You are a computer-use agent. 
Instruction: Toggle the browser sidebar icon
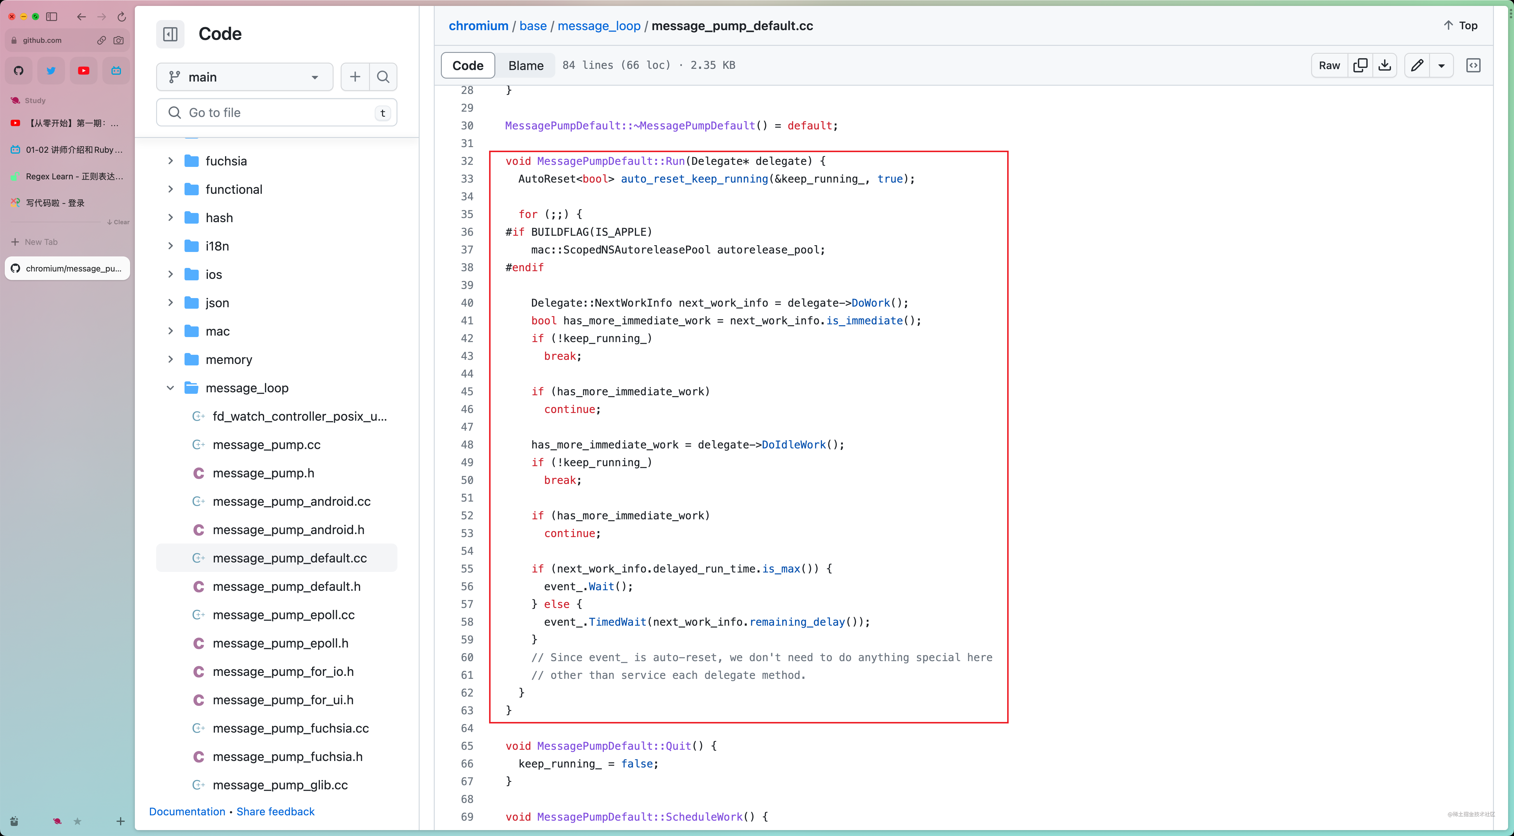click(52, 17)
